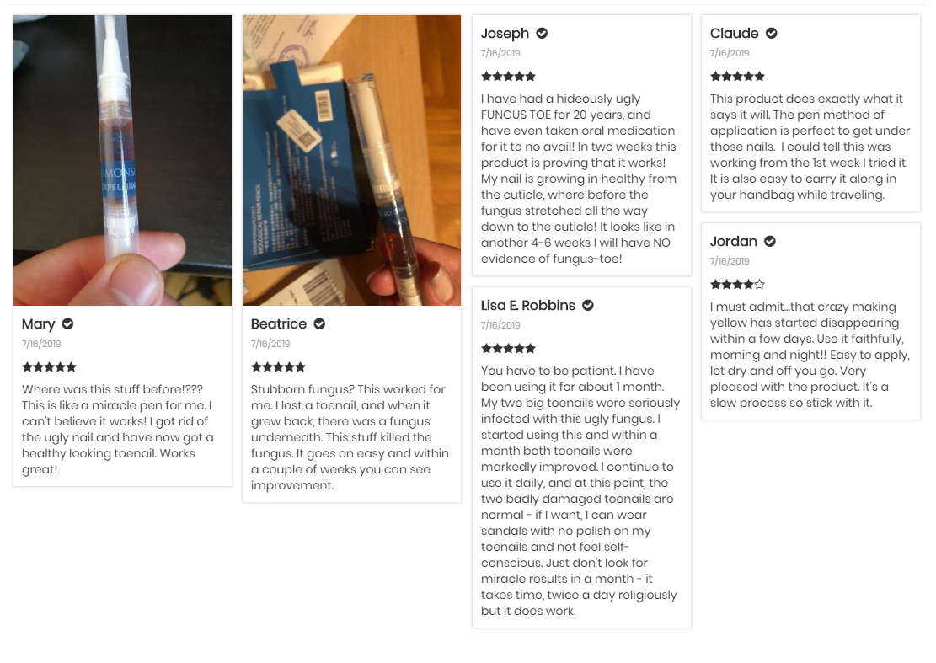
Task: Click the reviewer name Lisa E. Robbins
Action: click(x=528, y=306)
